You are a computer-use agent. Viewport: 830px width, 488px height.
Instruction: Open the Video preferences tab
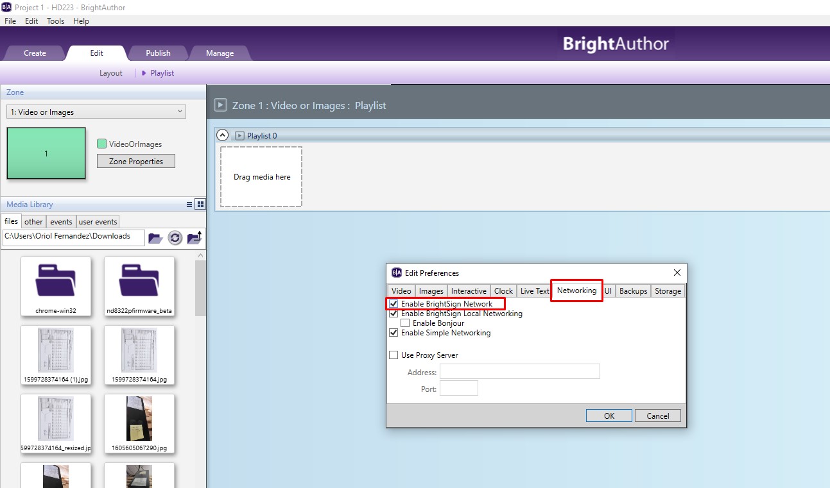click(401, 291)
